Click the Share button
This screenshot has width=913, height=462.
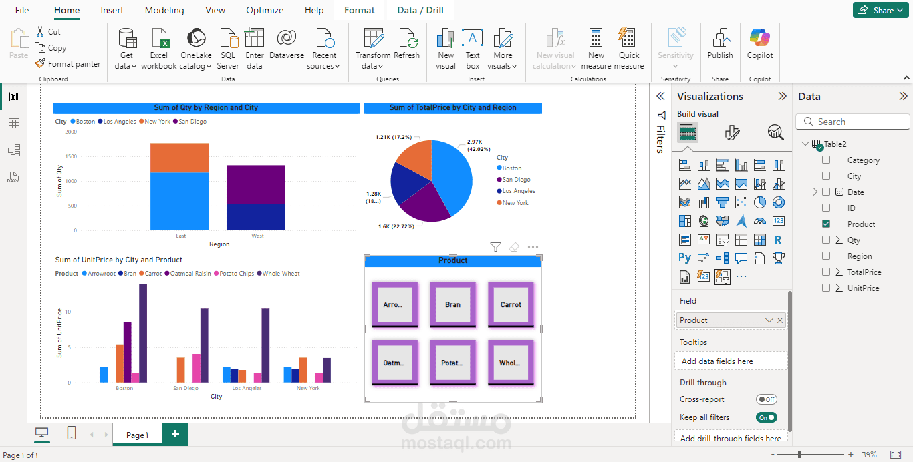click(x=880, y=10)
